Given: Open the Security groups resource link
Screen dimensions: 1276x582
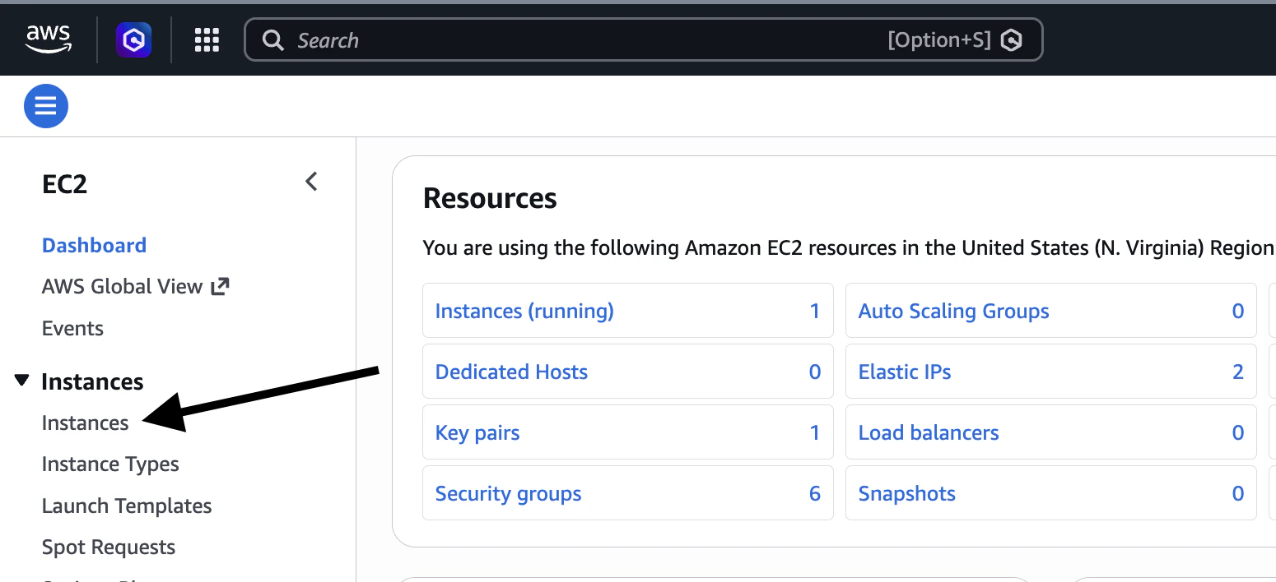Looking at the screenshot, I should (508, 493).
